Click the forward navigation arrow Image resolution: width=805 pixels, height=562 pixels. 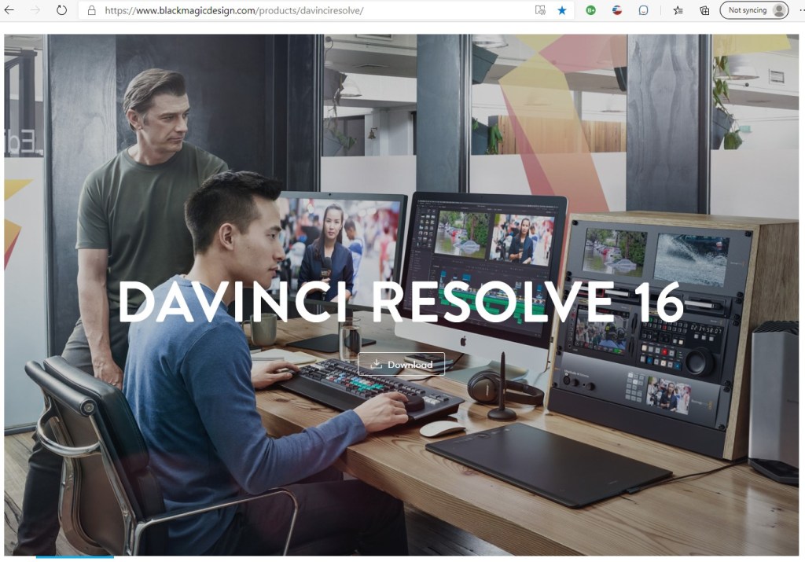click(x=35, y=10)
